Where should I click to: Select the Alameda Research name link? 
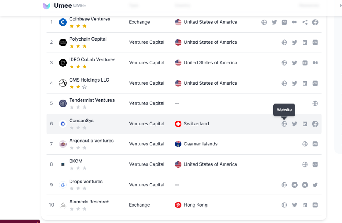pyautogui.click(x=90, y=202)
